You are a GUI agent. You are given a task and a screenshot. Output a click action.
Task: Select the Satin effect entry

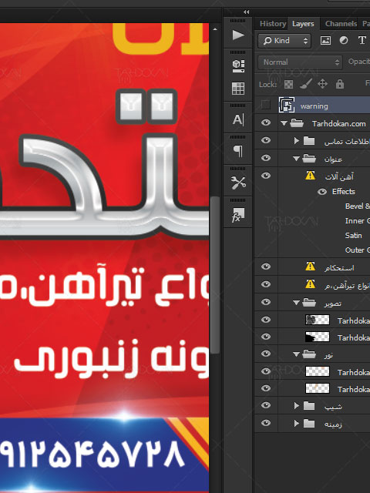pyautogui.click(x=353, y=236)
